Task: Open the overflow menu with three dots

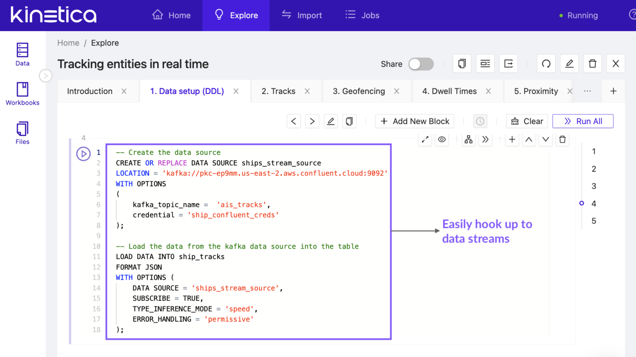Action: pyautogui.click(x=588, y=91)
